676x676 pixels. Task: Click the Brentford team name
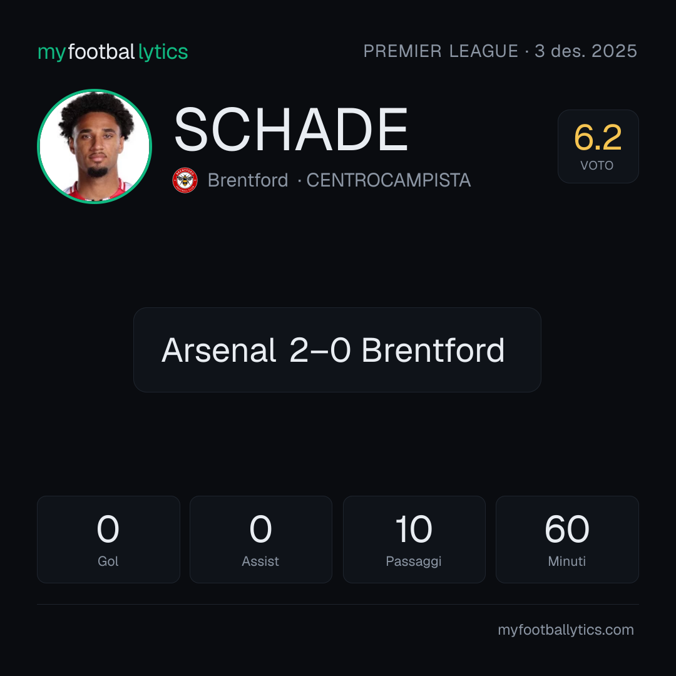pyautogui.click(x=247, y=180)
